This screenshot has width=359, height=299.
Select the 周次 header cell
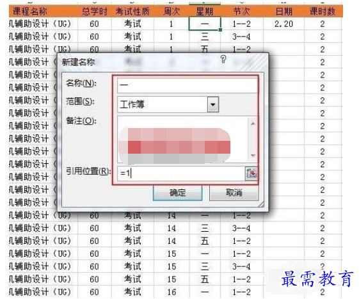click(172, 12)
